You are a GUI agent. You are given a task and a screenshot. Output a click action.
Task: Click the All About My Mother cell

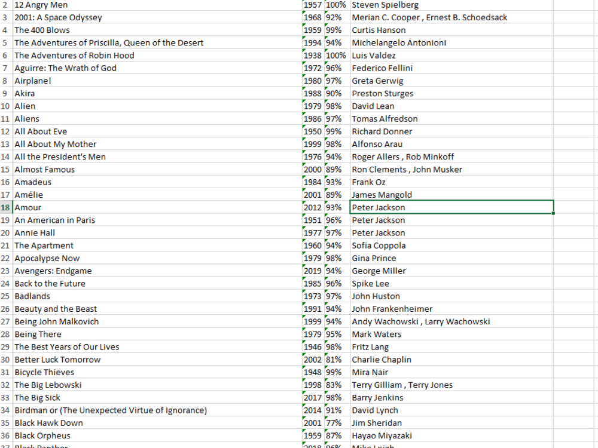[x=157, y=143]
